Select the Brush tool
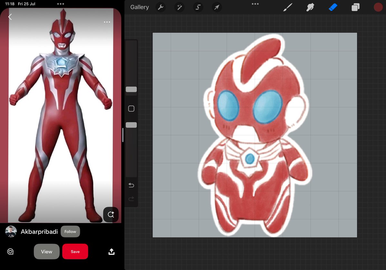Screen dimensions: 386x270 (287, 7)
